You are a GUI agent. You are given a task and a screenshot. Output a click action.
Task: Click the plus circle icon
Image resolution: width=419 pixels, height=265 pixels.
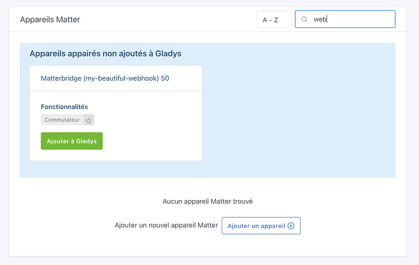pos(291,226)
